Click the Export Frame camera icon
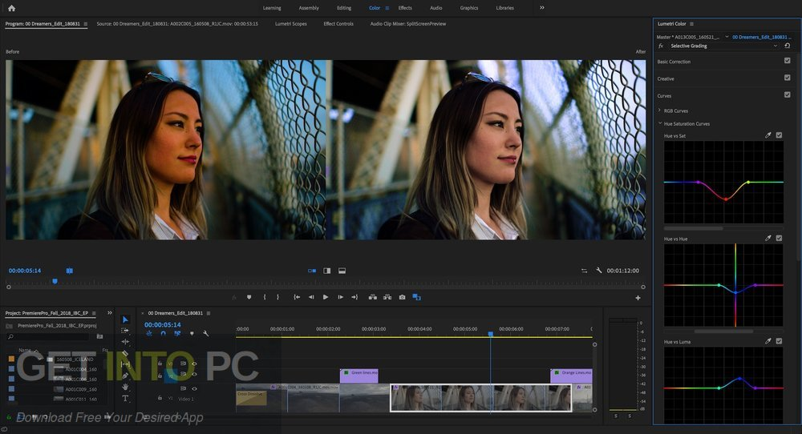Image resolution: width=802 pixels, height=434 pixels. (x=402, y=297)
